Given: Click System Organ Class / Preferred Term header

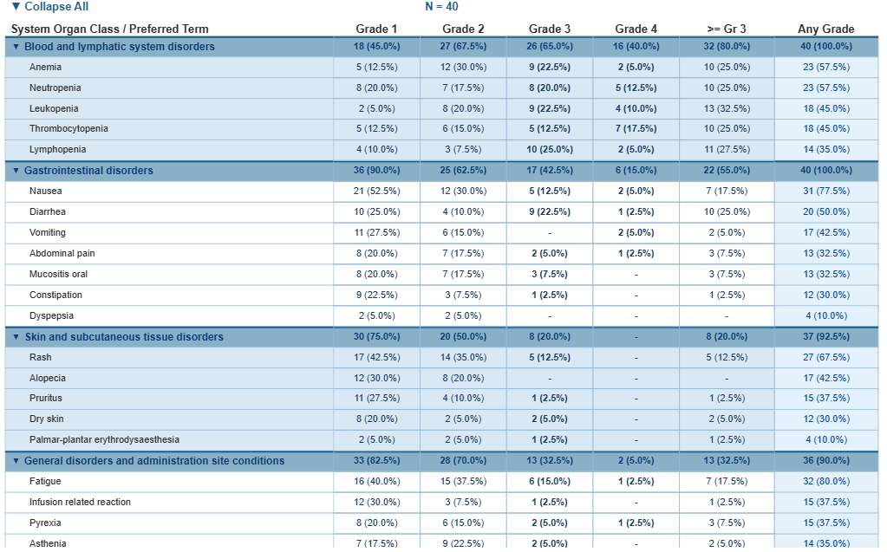Looking at the screenshot, I should click(x=110, y=29).
